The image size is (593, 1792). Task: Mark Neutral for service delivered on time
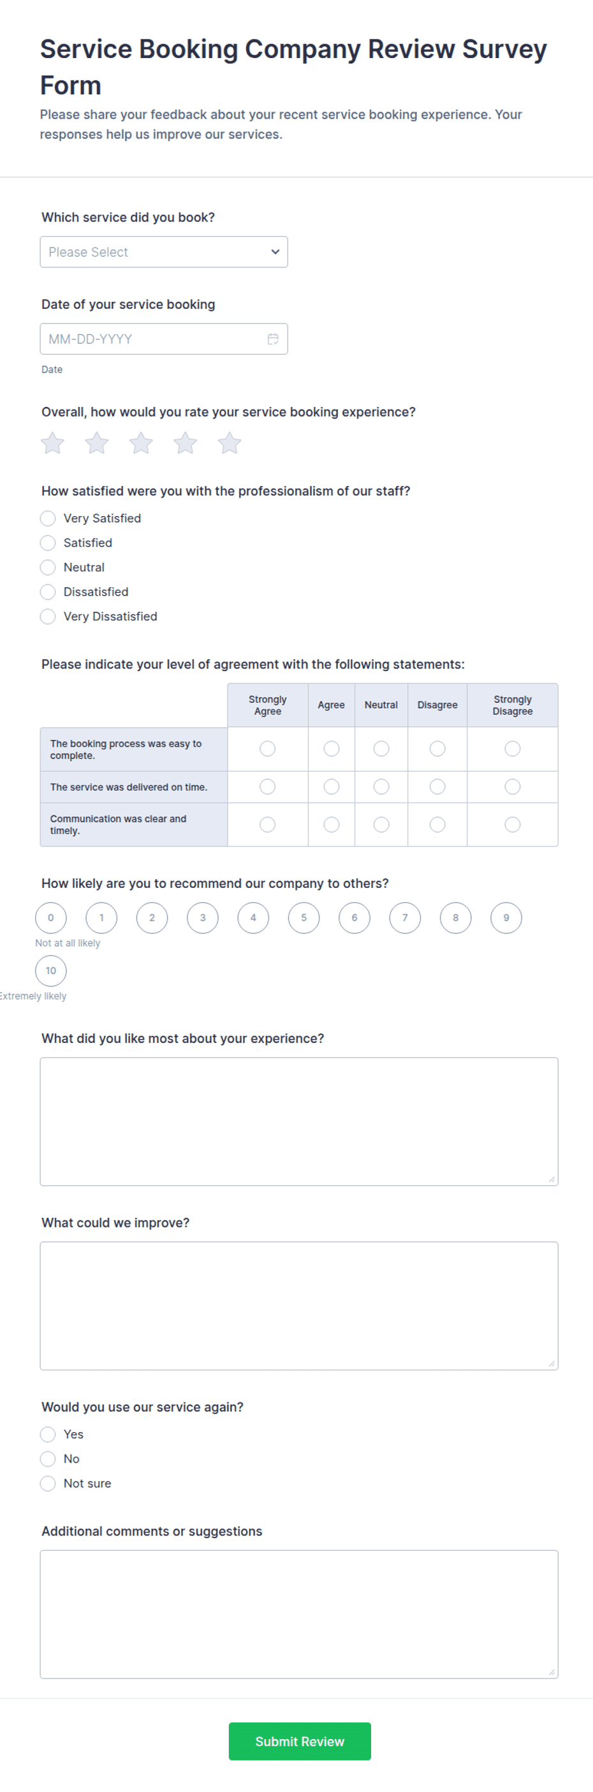coord(382,787)
